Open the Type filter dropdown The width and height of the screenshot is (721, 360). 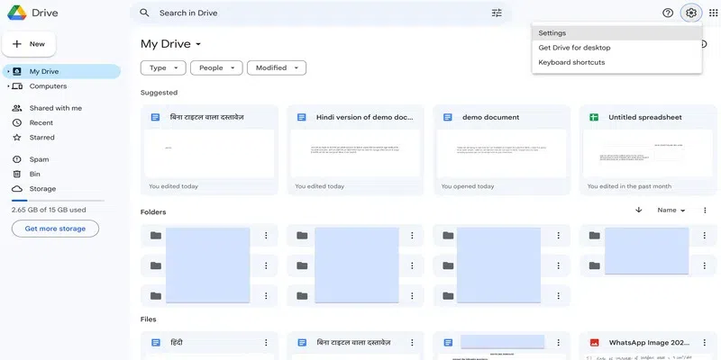point(163,67)
